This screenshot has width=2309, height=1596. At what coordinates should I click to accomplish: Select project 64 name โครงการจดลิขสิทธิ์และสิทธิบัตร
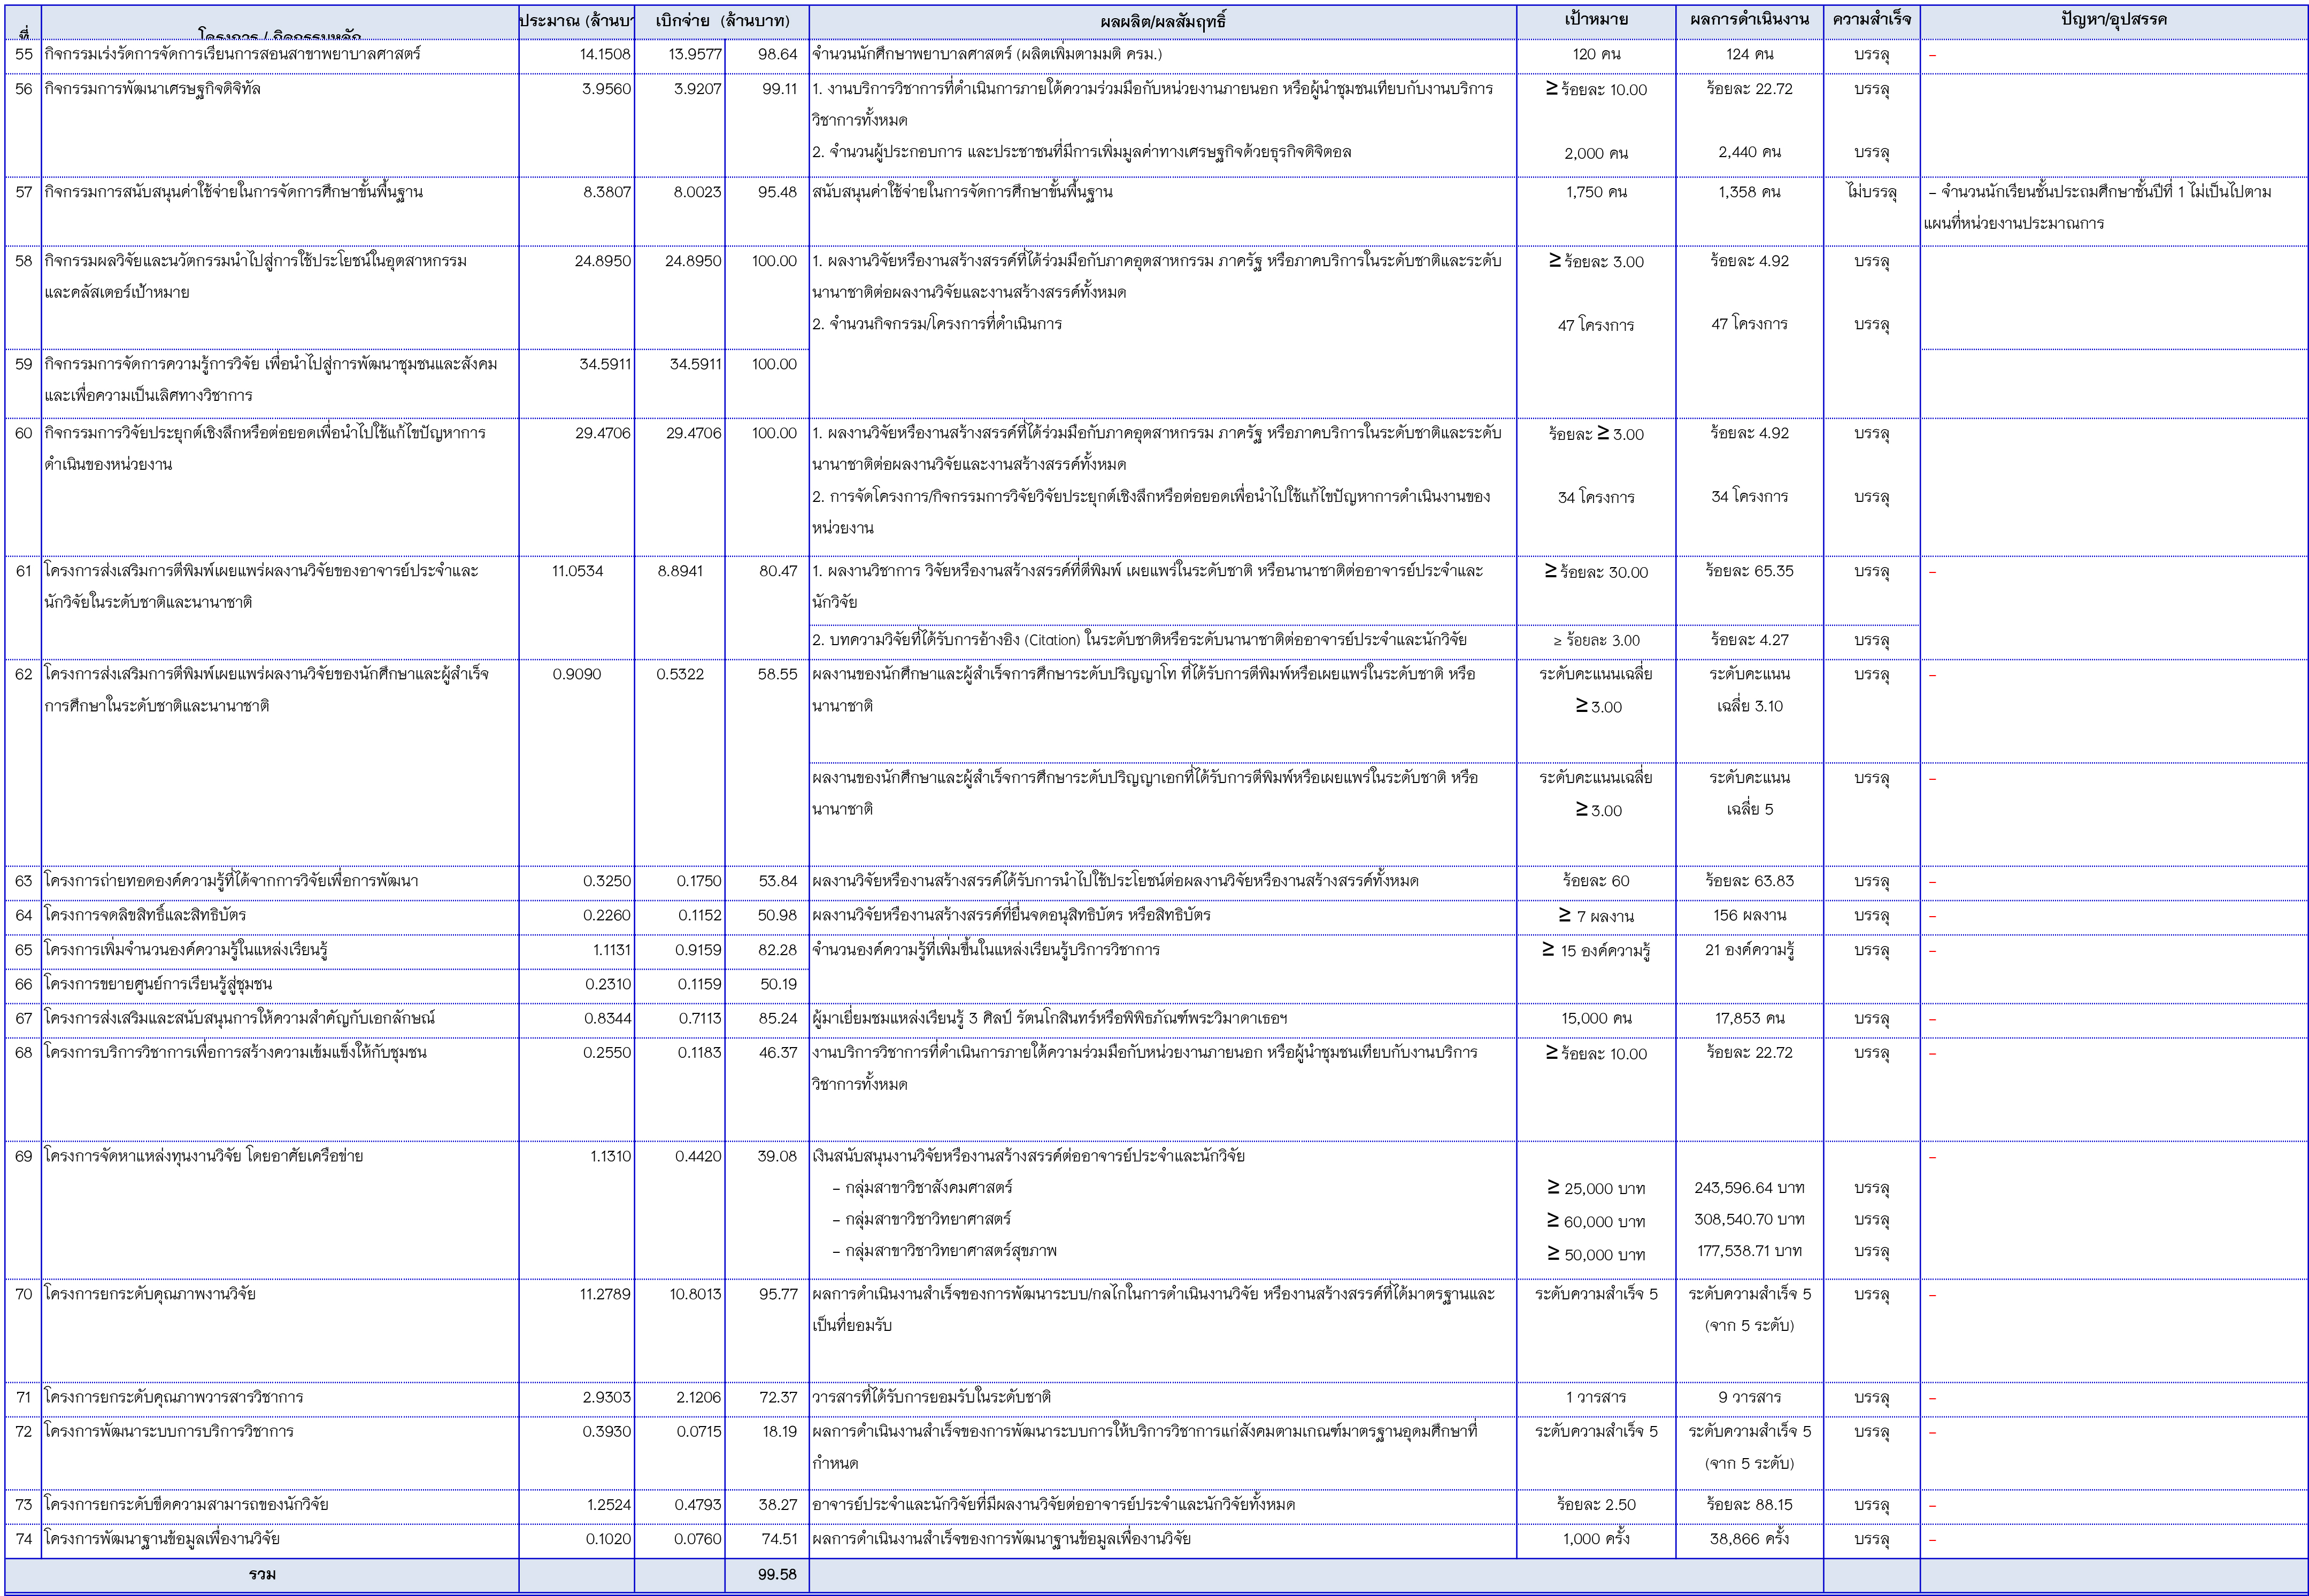[x=146, y=915]
